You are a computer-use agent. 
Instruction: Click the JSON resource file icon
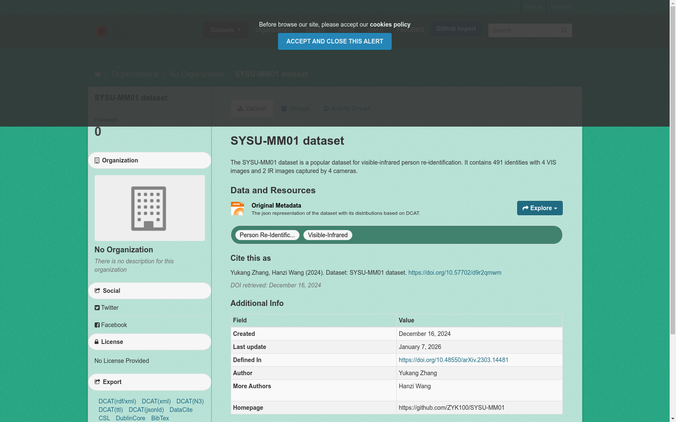237,208
